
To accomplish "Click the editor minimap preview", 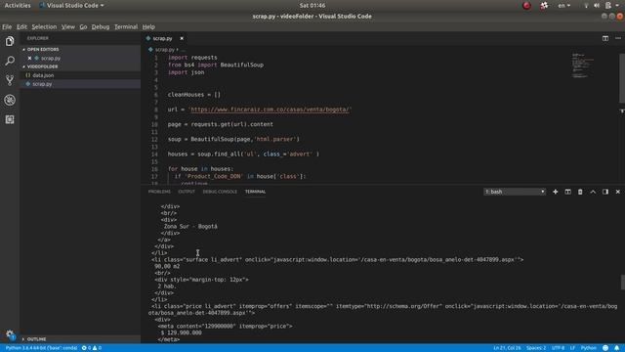I will click(x=583, y=66).
